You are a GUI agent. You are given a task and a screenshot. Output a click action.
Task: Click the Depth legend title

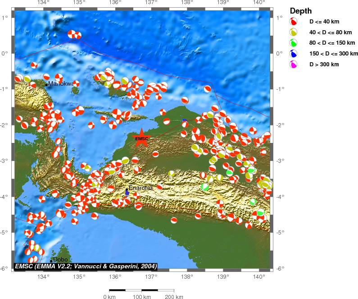pos(301,11)
